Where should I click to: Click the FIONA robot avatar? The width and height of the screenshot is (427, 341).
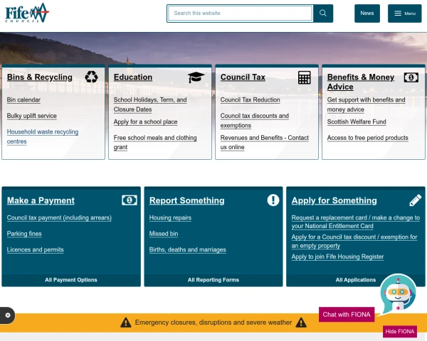pos(397,293)
